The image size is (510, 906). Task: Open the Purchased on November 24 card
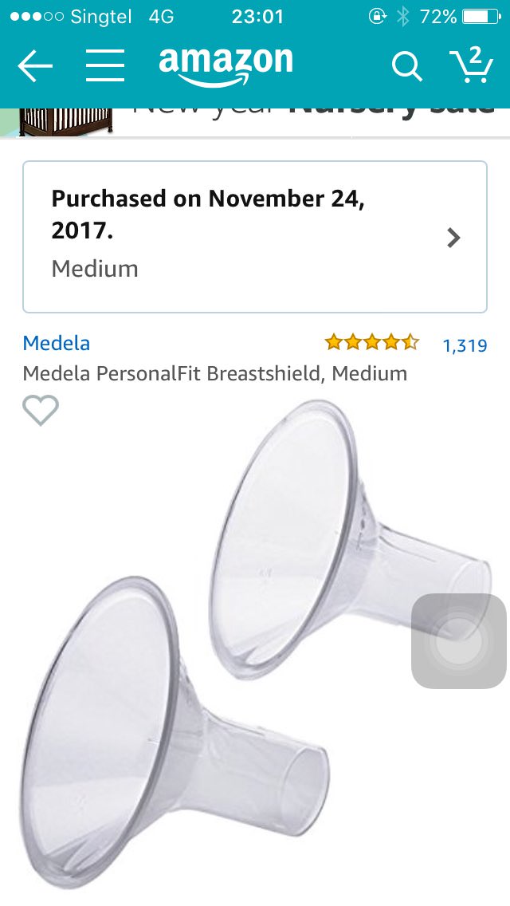click(x=255, y=237)
